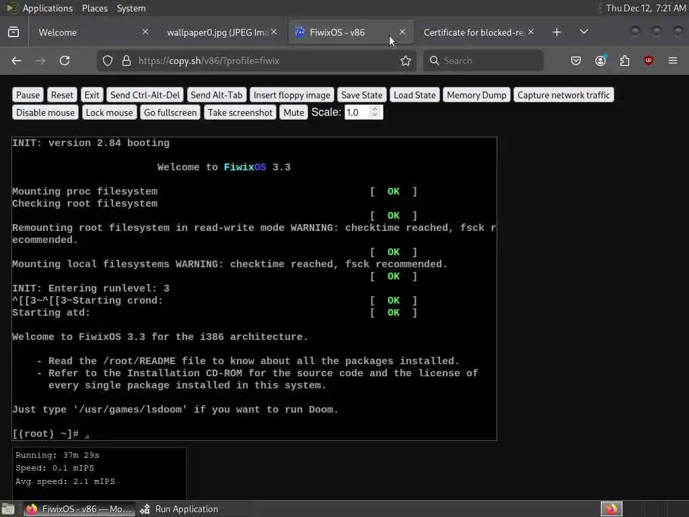Click the Reset button
Viewport: 689px width, 517px height.
(x=62, y=95)
